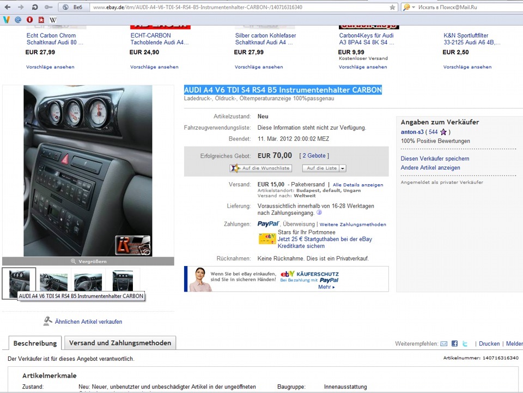This screenshot has height=393, width=523.
Task: Click the main Audi dashboard product image
Action: pyautogui.click(x=88, y=171)
